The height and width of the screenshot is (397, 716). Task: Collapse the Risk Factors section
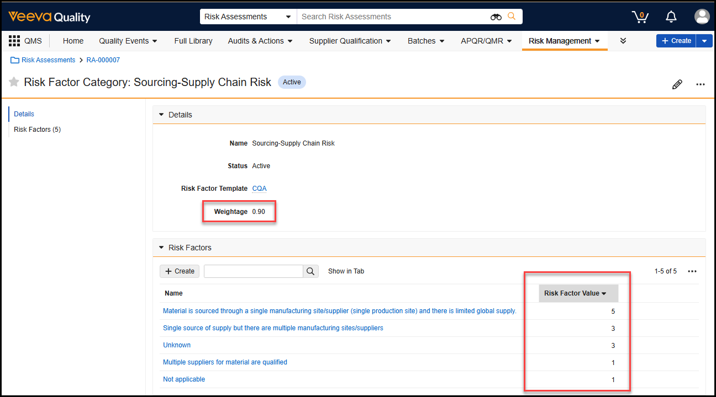click(161, 248)
